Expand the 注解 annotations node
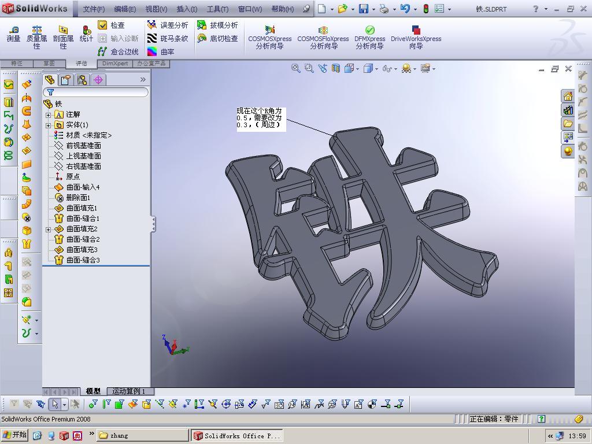592x444 pixels. [49, 115]
